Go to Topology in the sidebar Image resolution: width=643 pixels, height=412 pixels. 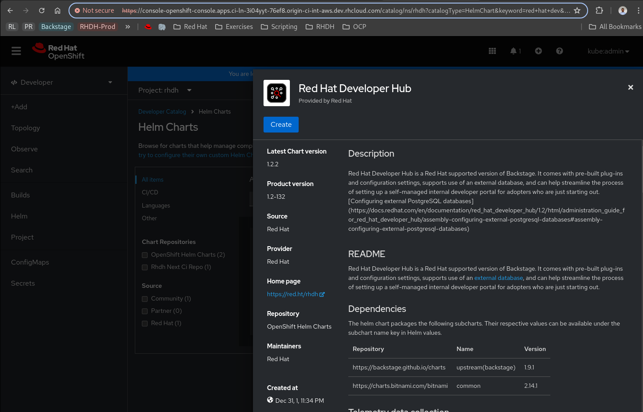click(x=25, y=128)
